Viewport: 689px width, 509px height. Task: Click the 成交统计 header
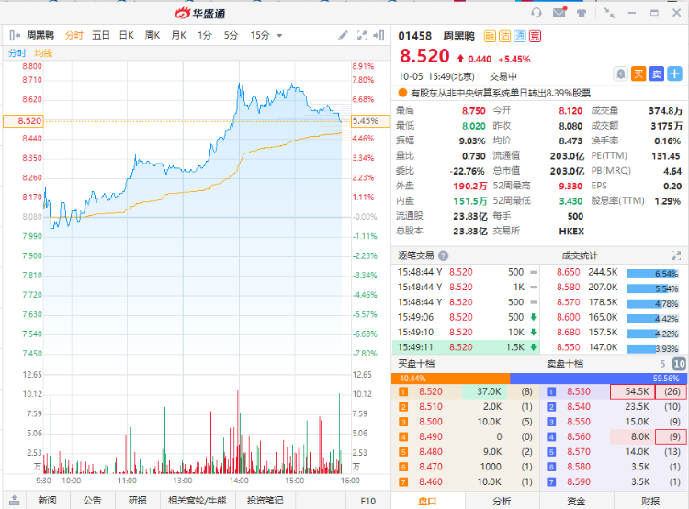tap(580, 255)
